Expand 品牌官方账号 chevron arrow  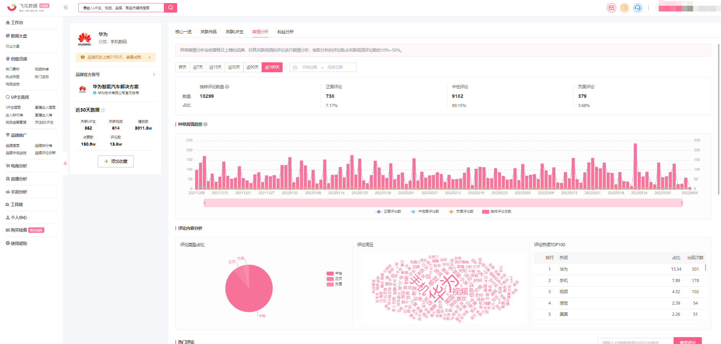tap(154, 75)
